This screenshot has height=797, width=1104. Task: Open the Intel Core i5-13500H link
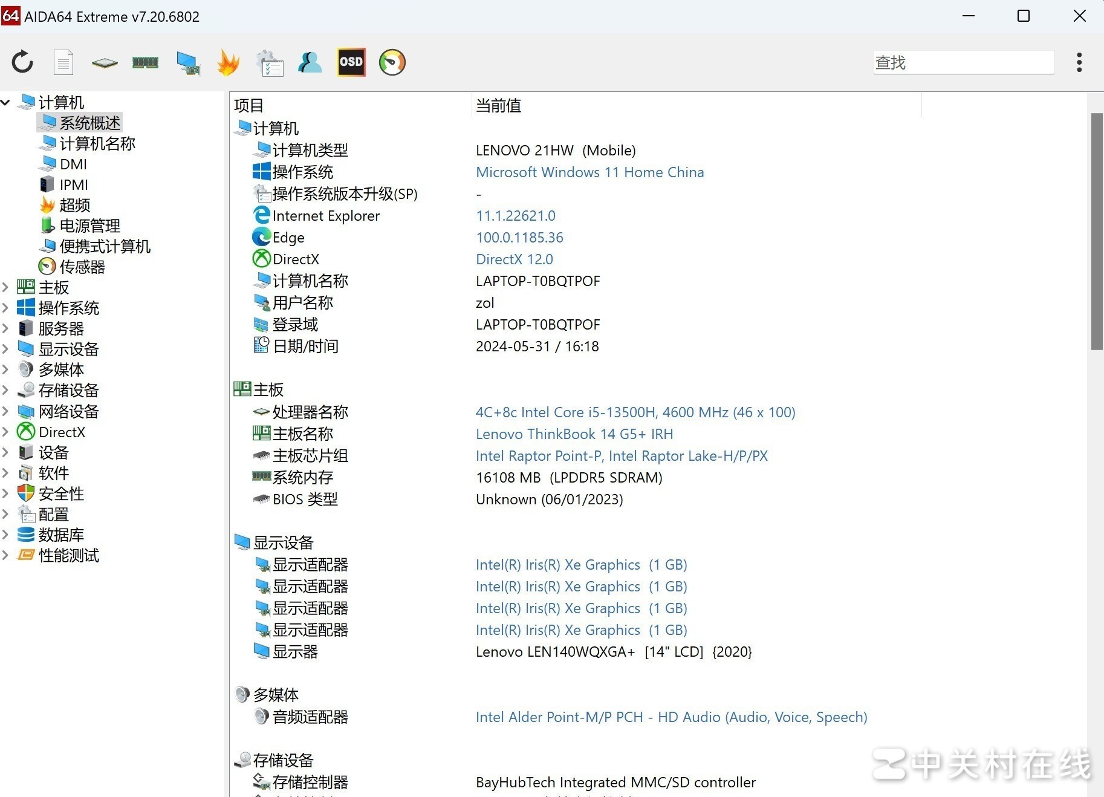click(635, 412)
